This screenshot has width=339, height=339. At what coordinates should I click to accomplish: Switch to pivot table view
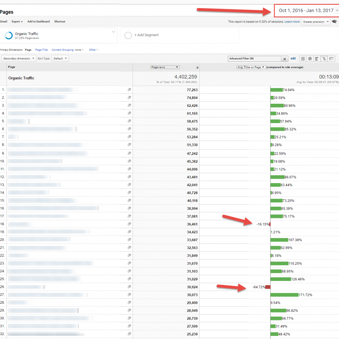(331, 59)
